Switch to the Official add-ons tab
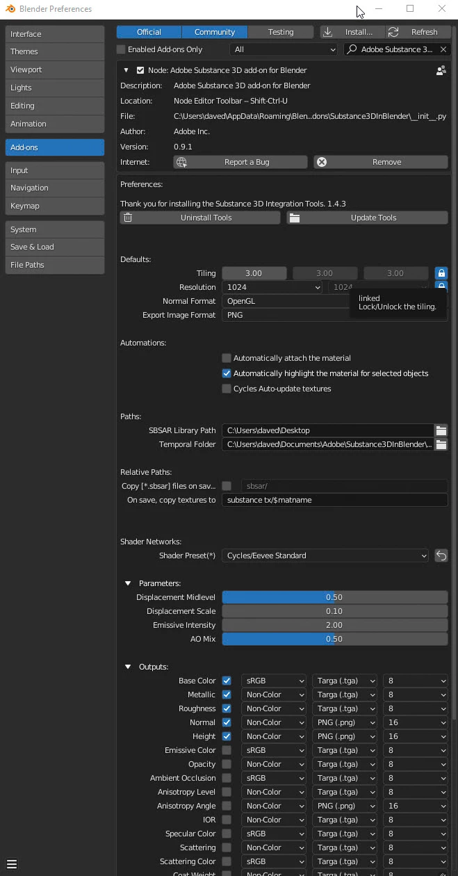Viewport: 458px width, 876px height. [149, 32]
